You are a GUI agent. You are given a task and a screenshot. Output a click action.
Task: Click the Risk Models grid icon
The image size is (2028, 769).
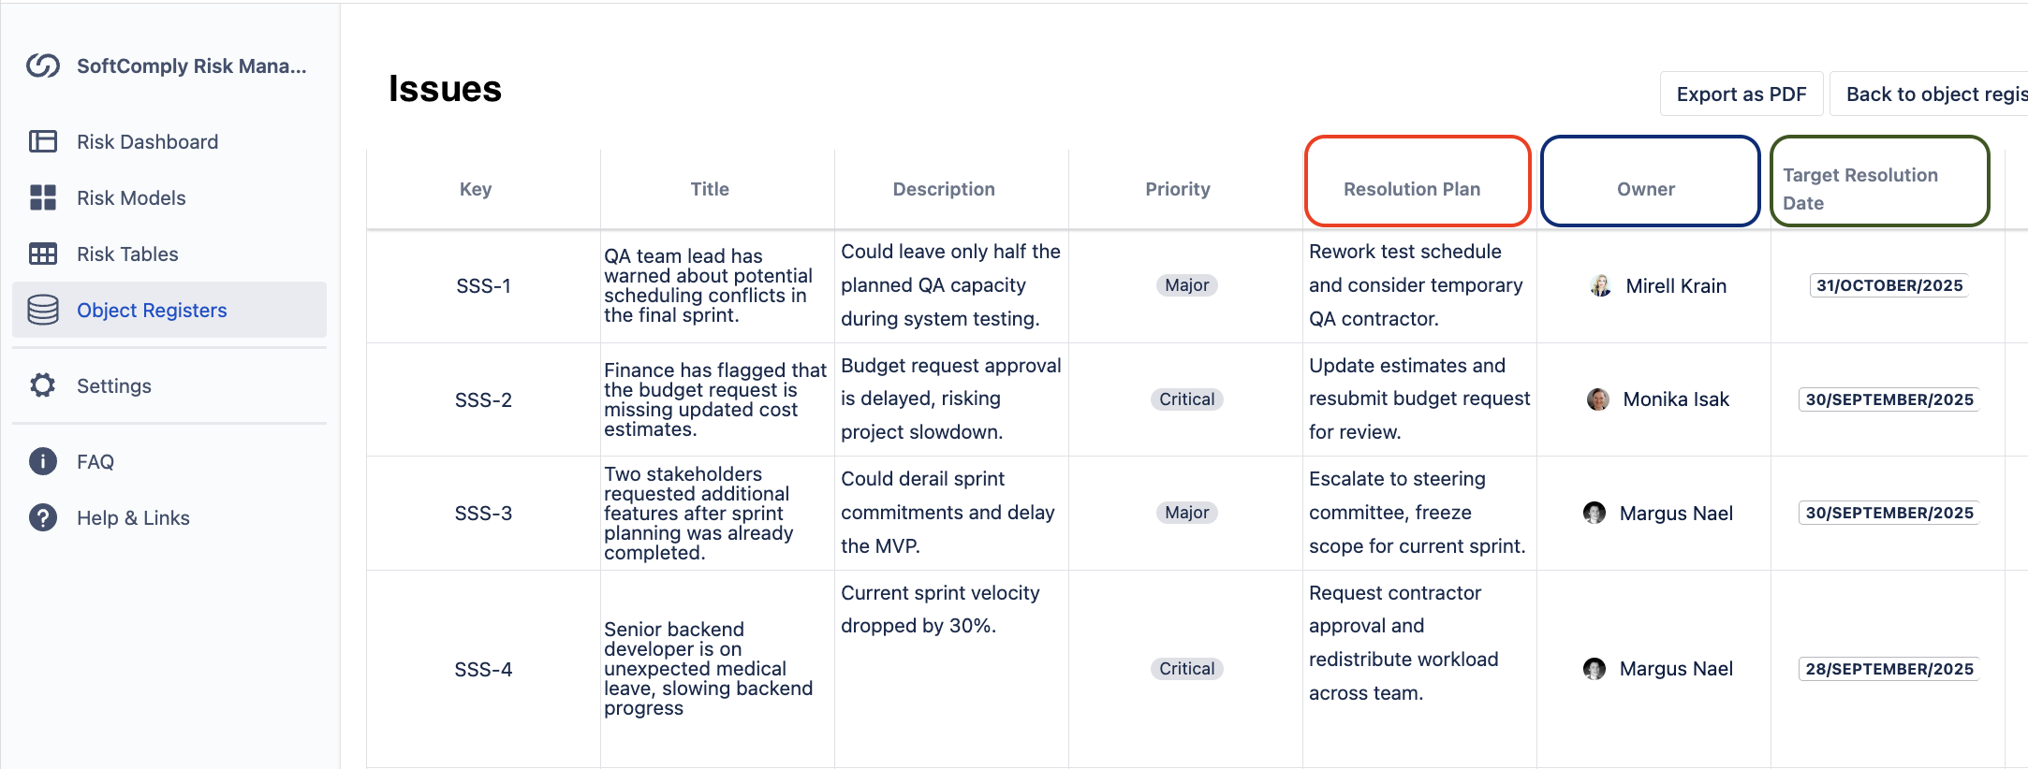click(x=43, y=197)
